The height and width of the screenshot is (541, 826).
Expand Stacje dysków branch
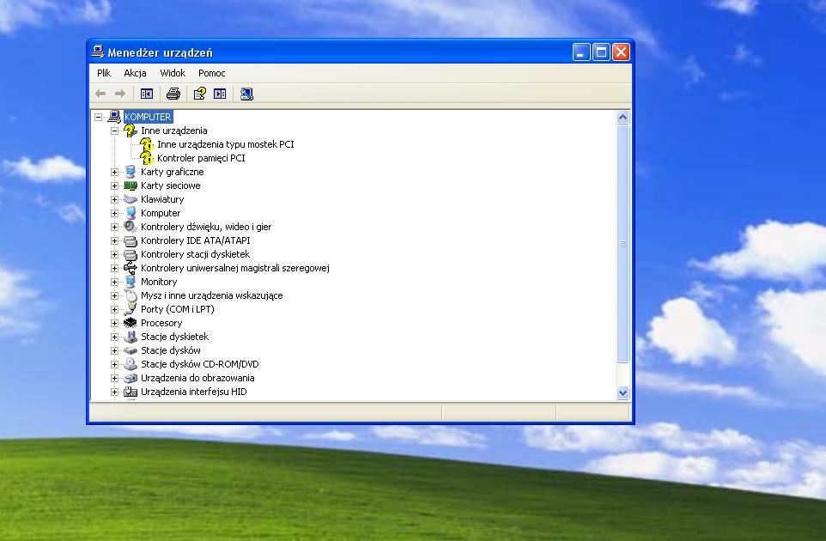pos(114,350)
